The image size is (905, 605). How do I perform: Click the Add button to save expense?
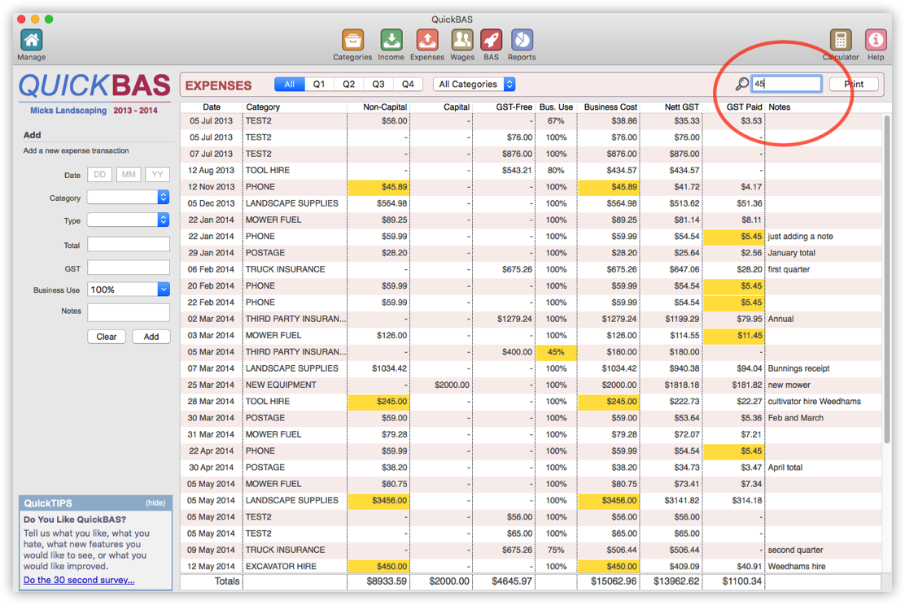(x=151, y=336)
